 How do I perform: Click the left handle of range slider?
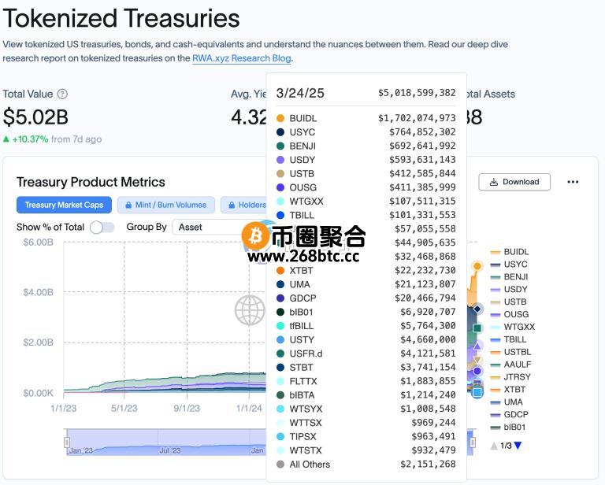(67, 442)
